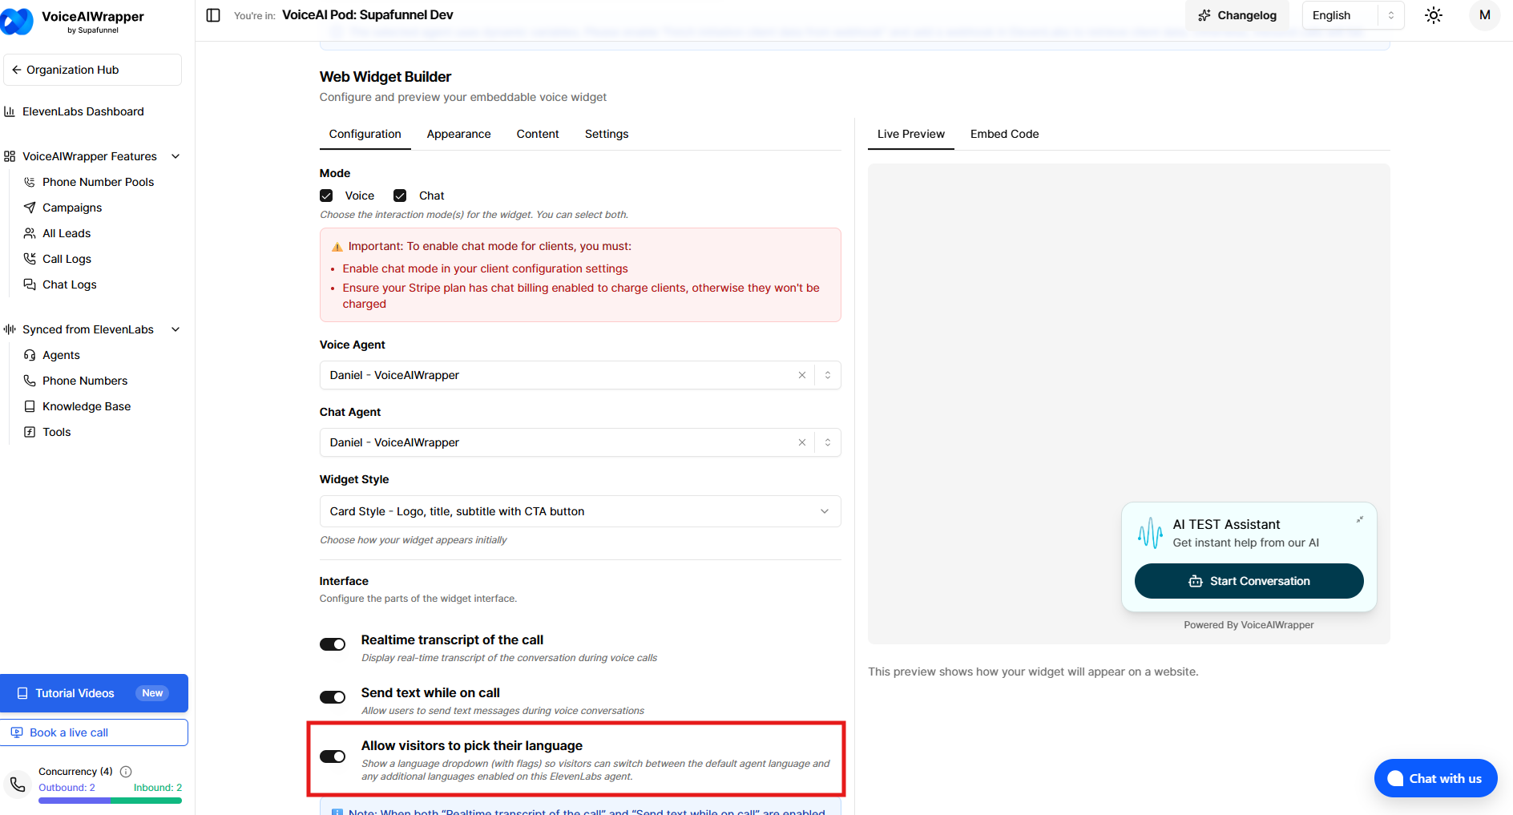Open the English language selector
Screen dimensions: 1513x815
pos(1352,15)
